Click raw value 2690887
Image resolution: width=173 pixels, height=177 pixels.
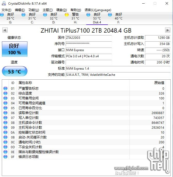[x=158, y=113]
